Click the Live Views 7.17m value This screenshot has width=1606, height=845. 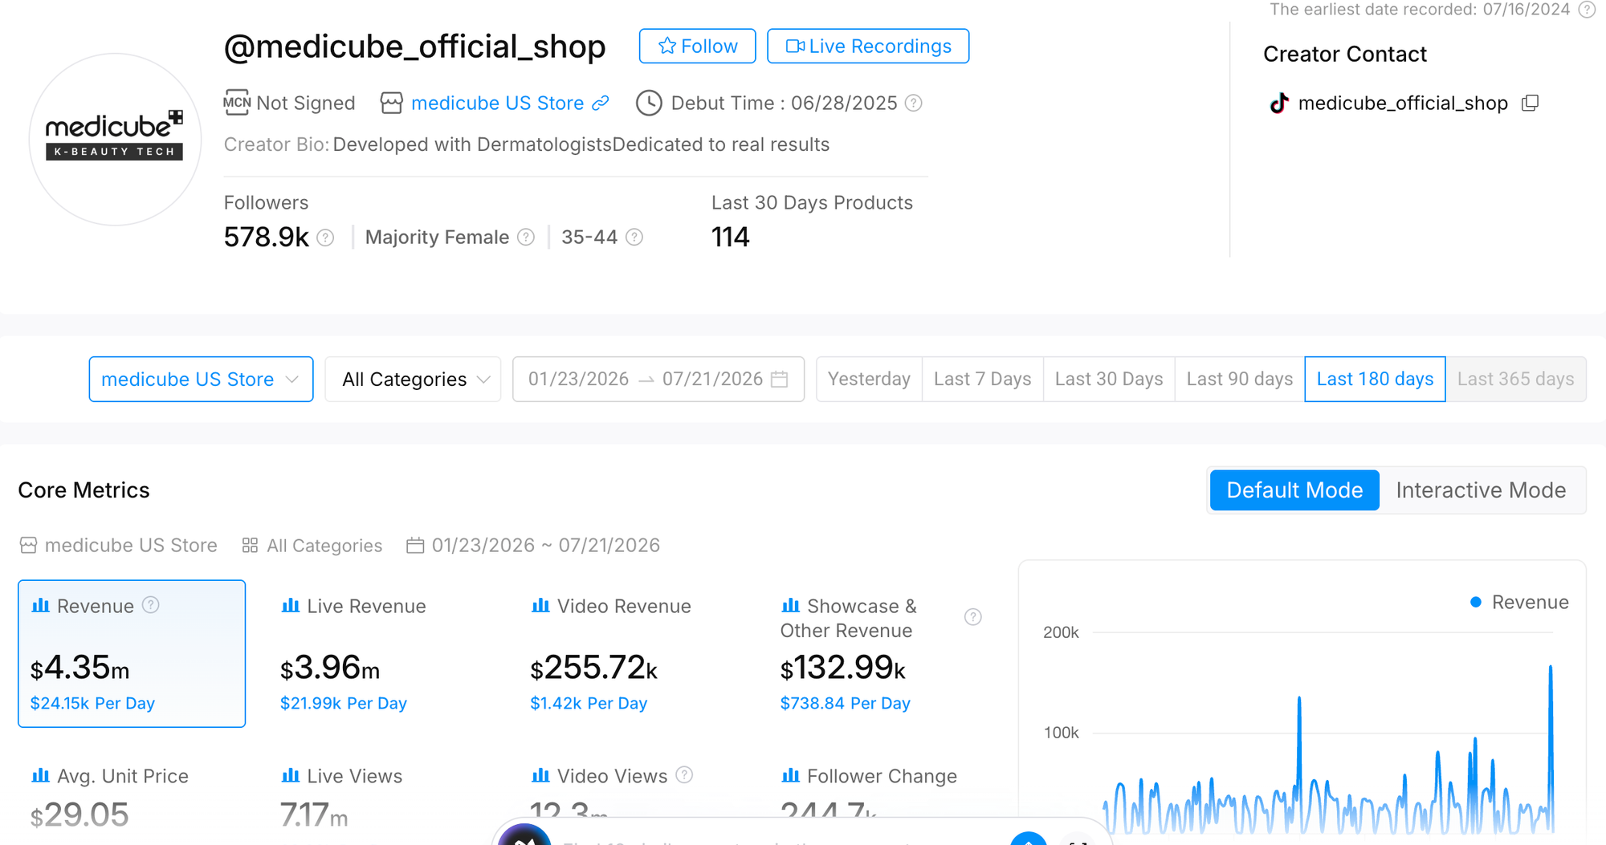pyautogui.click(x=314, y=815)
